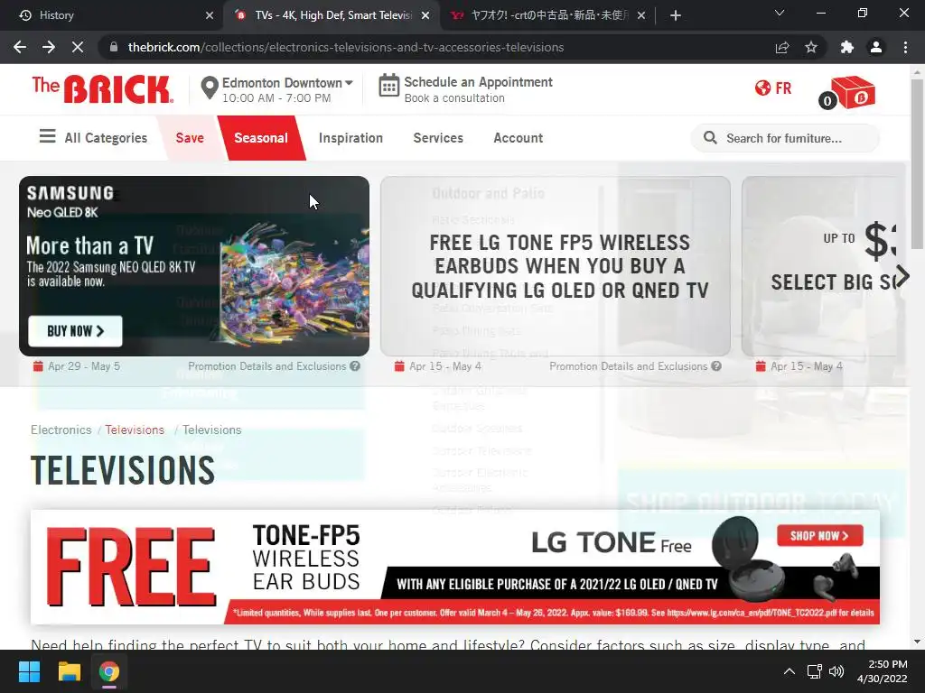Image resolution: width=925 pixels, height=693 pixels.
Task: Open the Save menu item
Action: 190,138
